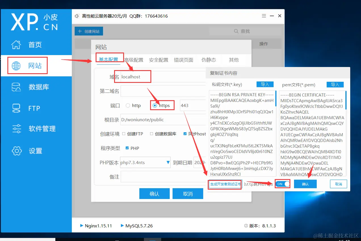The height and width of the screenshot is (241, 361).
Task: Open 设置 in the sidebar
Action: (x=36, y=150)
